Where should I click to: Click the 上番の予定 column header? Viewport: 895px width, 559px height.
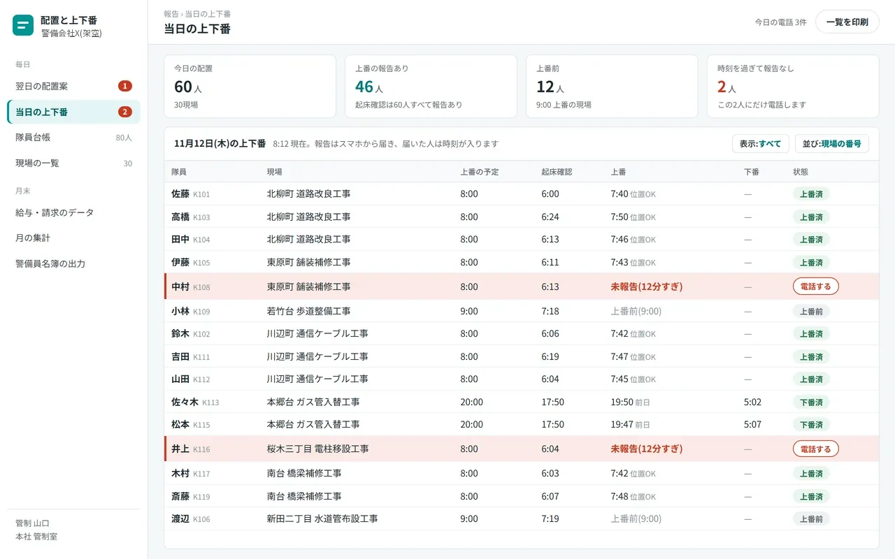(479, 172)
